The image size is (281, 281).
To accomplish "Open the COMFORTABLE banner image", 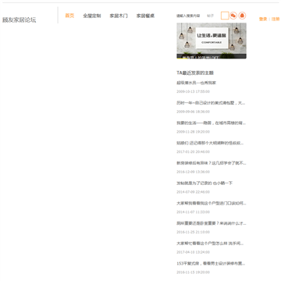I will click(212, 41).
